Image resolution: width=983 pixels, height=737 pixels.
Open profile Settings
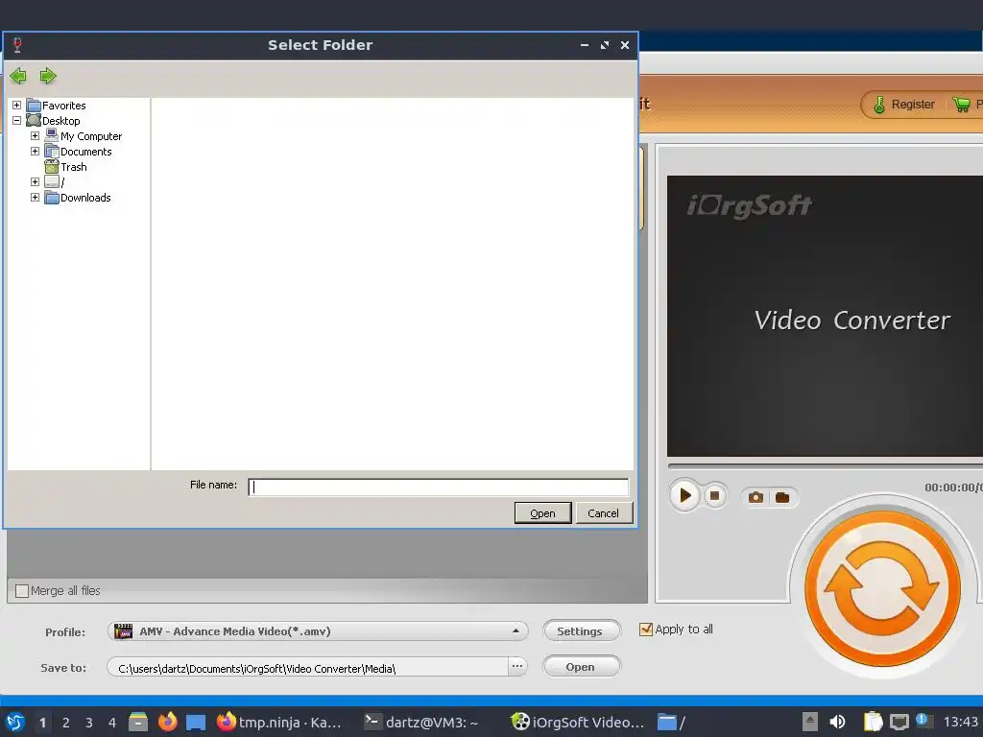point(582,631)
